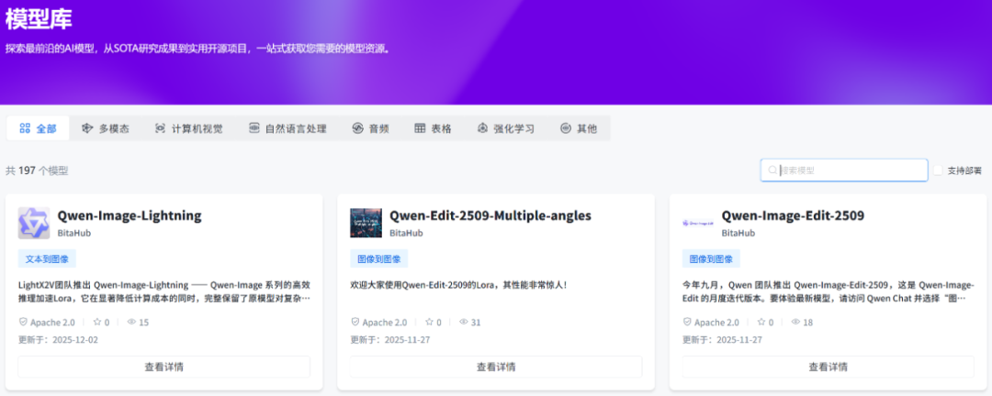Click description starting 今年九月，Qwen 团队推出

(829, 291)
